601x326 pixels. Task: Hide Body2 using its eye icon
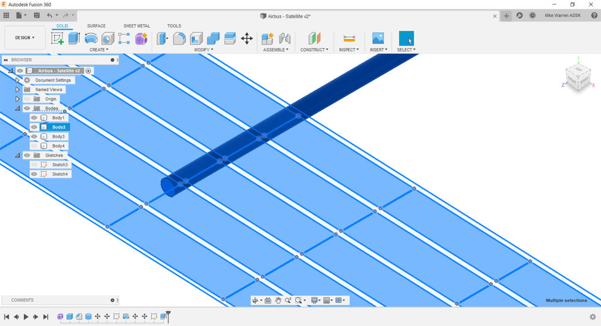pyautogui.click(x=34, y=127)
